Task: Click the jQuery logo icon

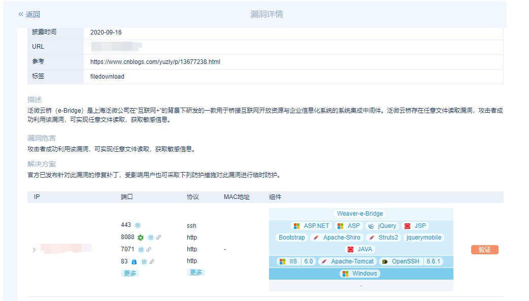Action: [372, 226]
